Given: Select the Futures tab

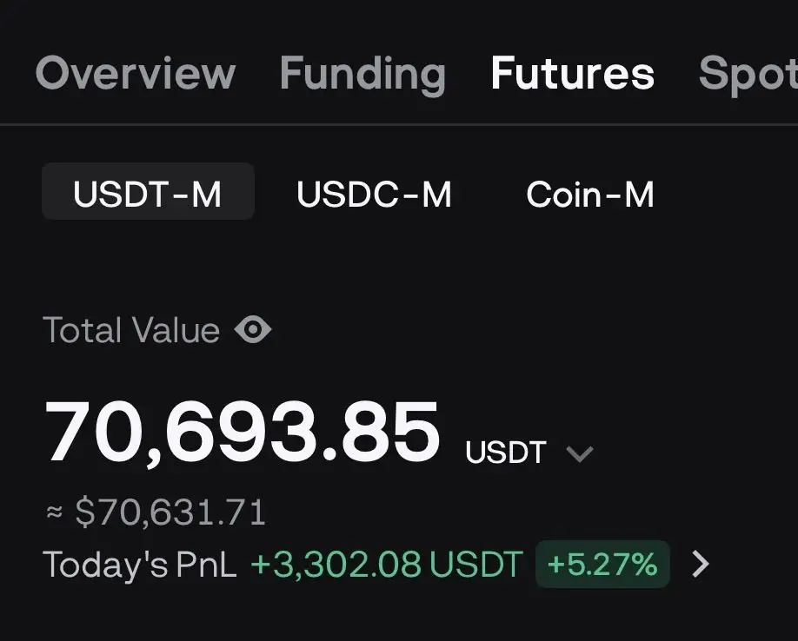Looking at the screenshot, I should tap(573, 73).
